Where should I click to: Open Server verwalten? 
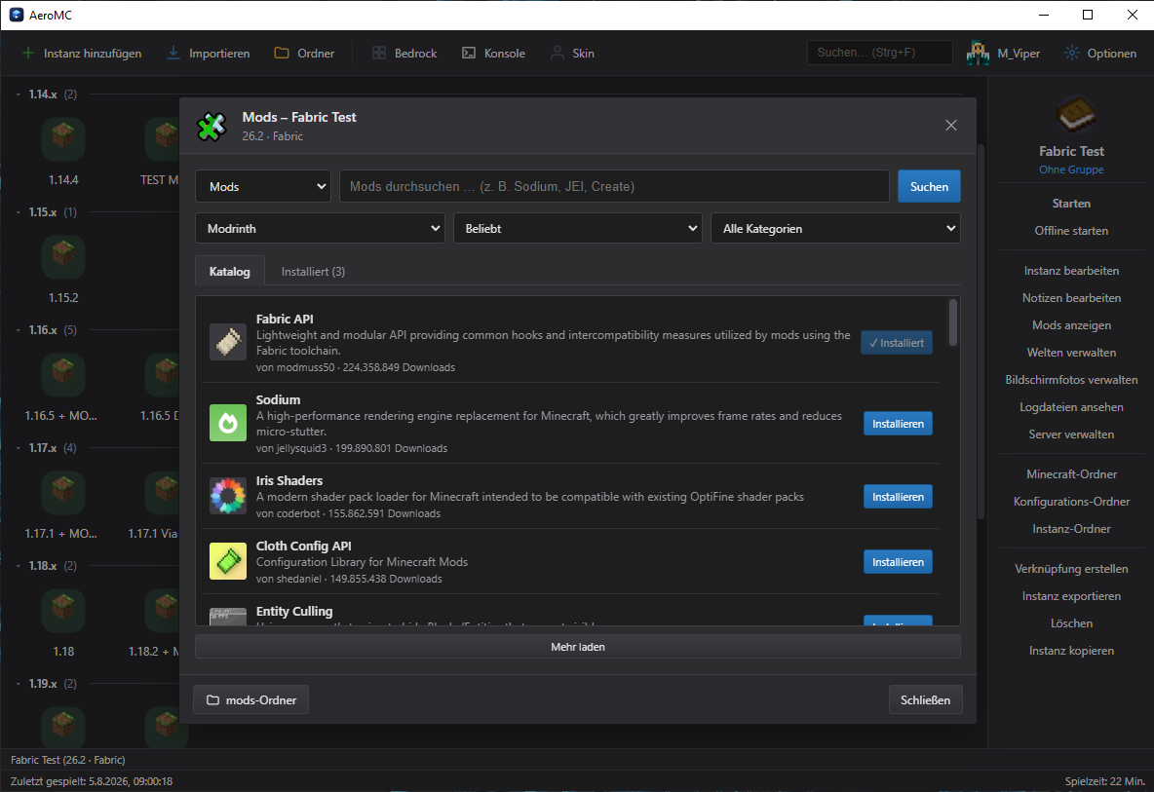[x=1071, y=434]
